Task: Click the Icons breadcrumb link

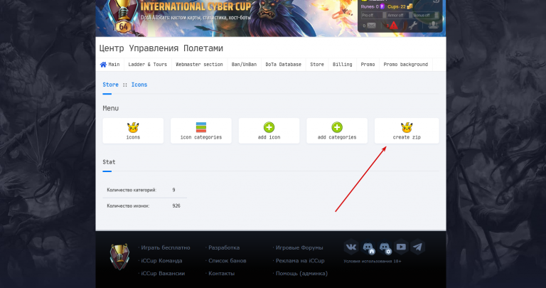Action: (x=139, y=85)
